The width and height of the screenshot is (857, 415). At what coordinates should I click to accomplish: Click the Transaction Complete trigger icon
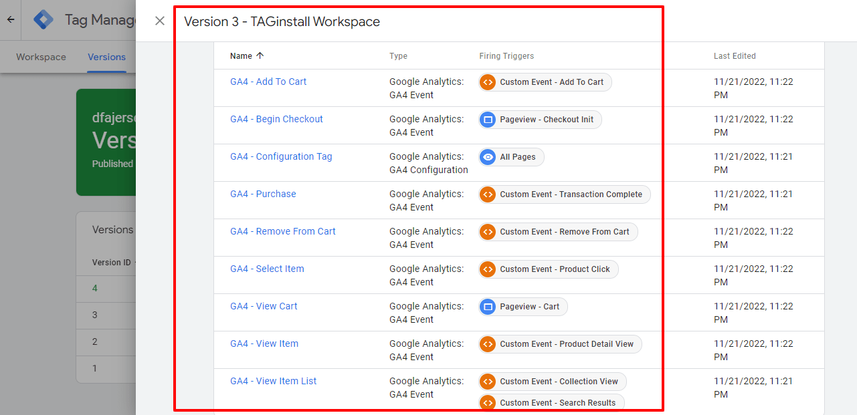pos(488,194)
